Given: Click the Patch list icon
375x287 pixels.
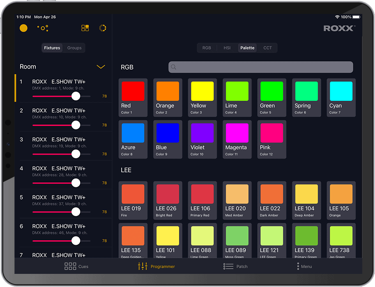Looking at the screenshot, I should tap(228, 266).
